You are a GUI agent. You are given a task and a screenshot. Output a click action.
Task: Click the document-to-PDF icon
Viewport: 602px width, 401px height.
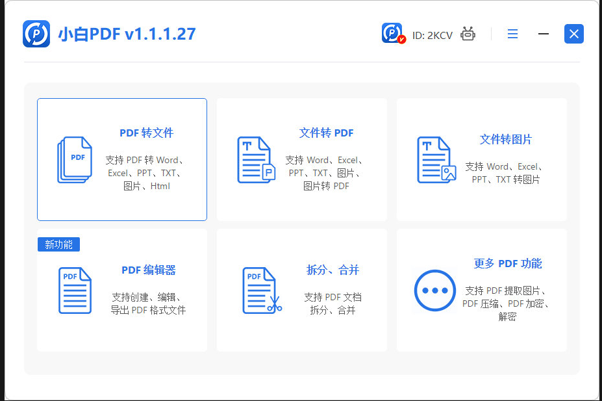tap(257, 160)
